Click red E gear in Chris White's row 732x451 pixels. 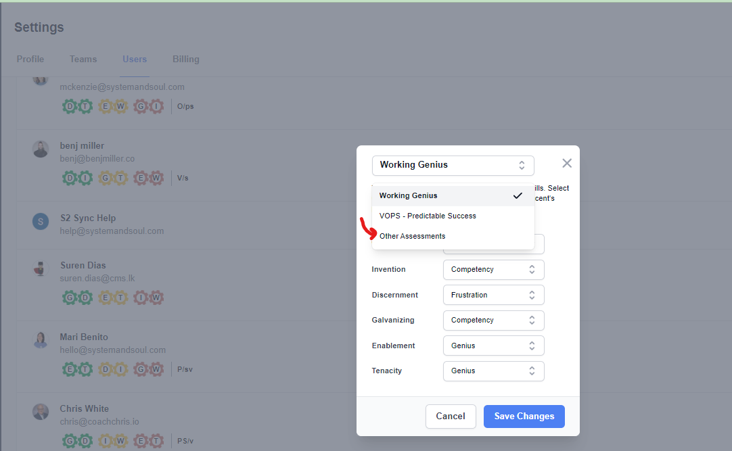pyautogui.click(x=141, y=441)
